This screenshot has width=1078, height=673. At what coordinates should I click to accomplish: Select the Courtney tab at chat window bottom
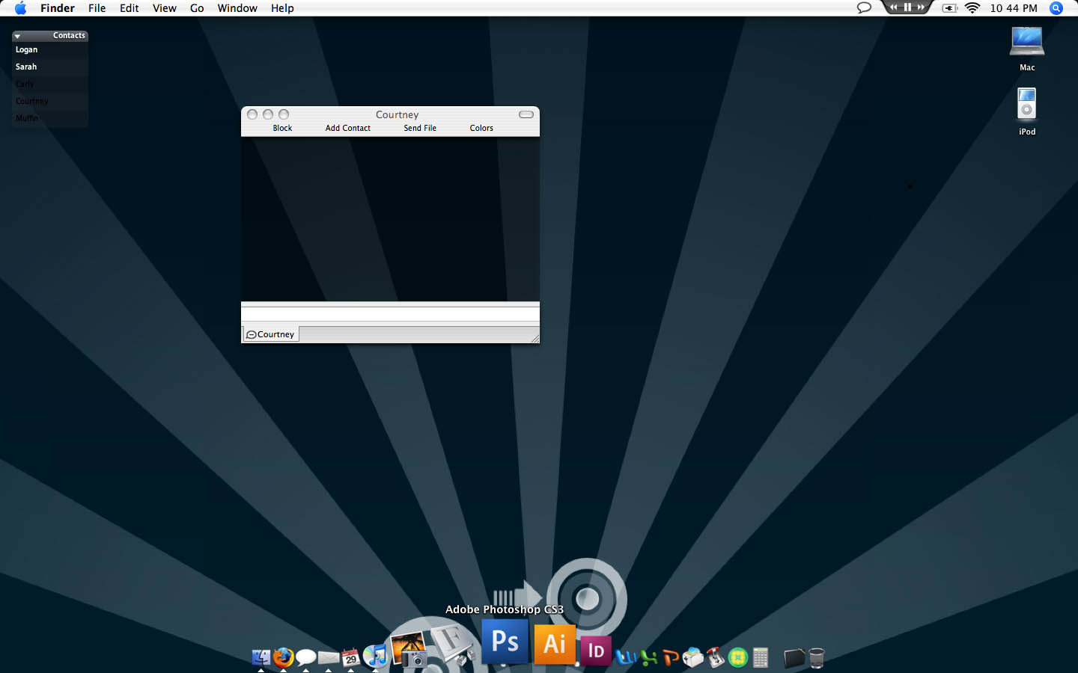click(x=271, y=334)
